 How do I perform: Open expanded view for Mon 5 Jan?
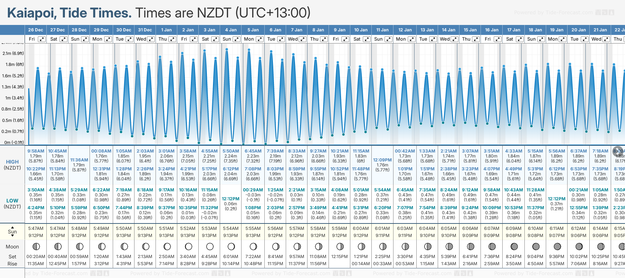pyautogui.click(x=259, y=39)
